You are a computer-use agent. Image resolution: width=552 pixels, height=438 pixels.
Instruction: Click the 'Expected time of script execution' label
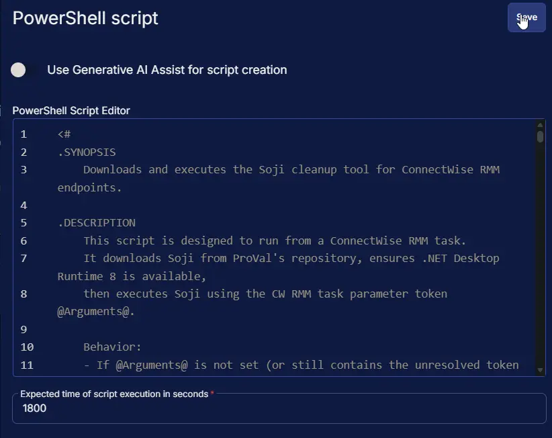(x=114, y=394)
